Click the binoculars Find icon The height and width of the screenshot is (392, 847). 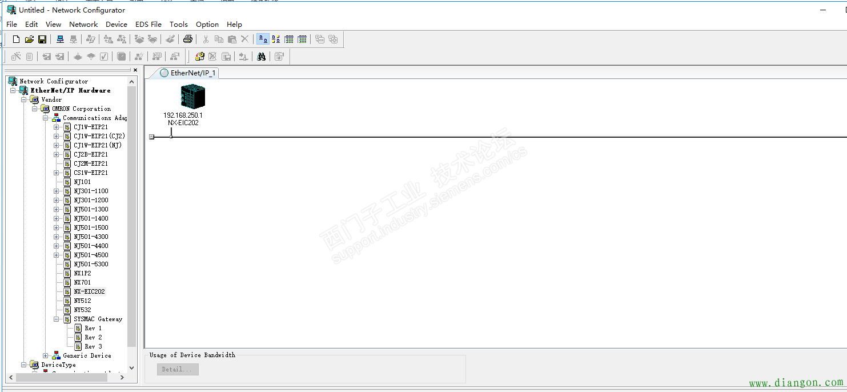click(x=262, y=57)
